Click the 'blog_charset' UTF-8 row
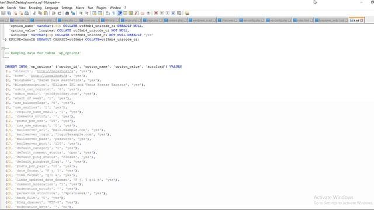The height and width of the screenshot is (210, 374). tap(42, 202)
